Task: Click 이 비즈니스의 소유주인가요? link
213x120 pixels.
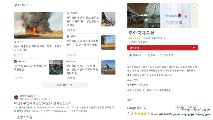Action: pyautogui.click(x=157, y=90)
